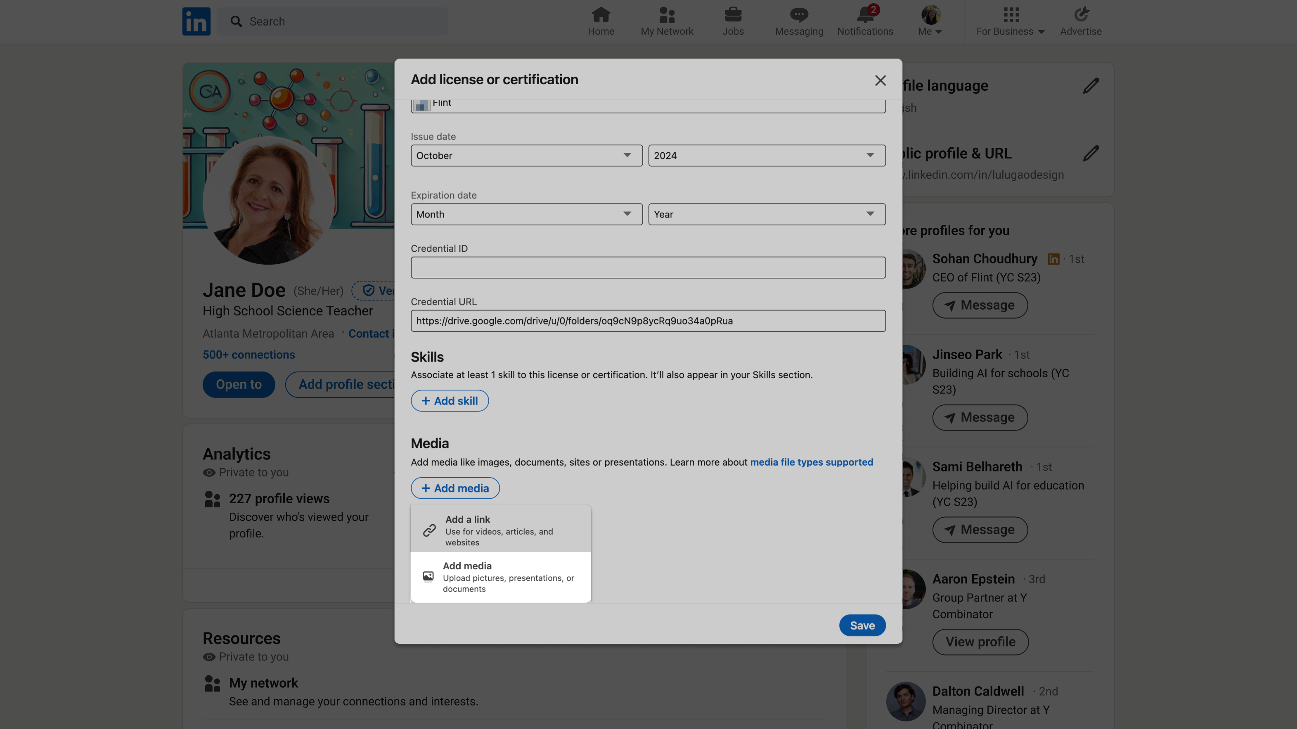1297x729 pixels.
Task: Open media file types supported link
Action: pos(811,462)
